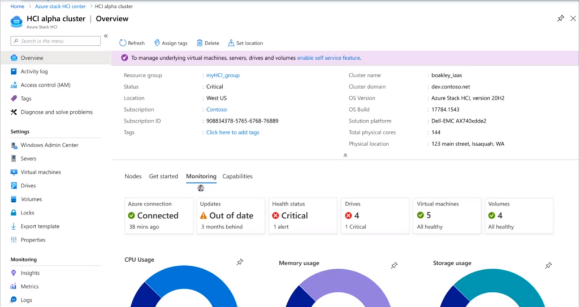Viewport: 579px width, 307px height.
Task: Click the HCI cluster resource icon
Action: click(x=16, y=22)
